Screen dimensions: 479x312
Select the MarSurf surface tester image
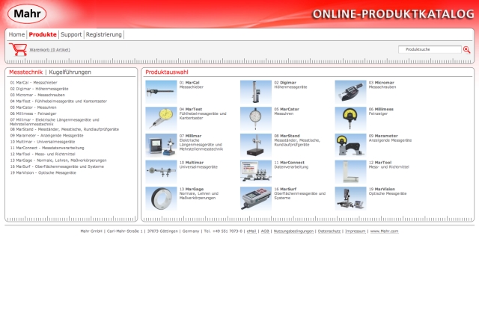point(255,197)
